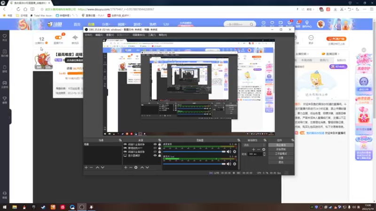Open the 麦克风/Aux settings gear
This screenshot has height=211, width=376.
coord(235,164)
